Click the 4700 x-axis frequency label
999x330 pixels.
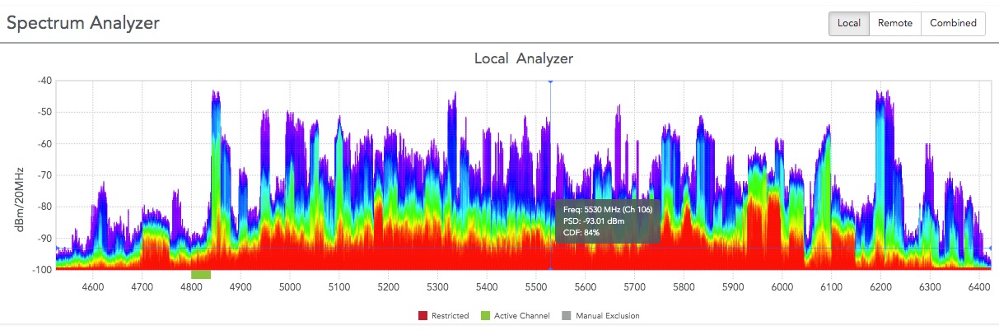click(x=142, y=286)
